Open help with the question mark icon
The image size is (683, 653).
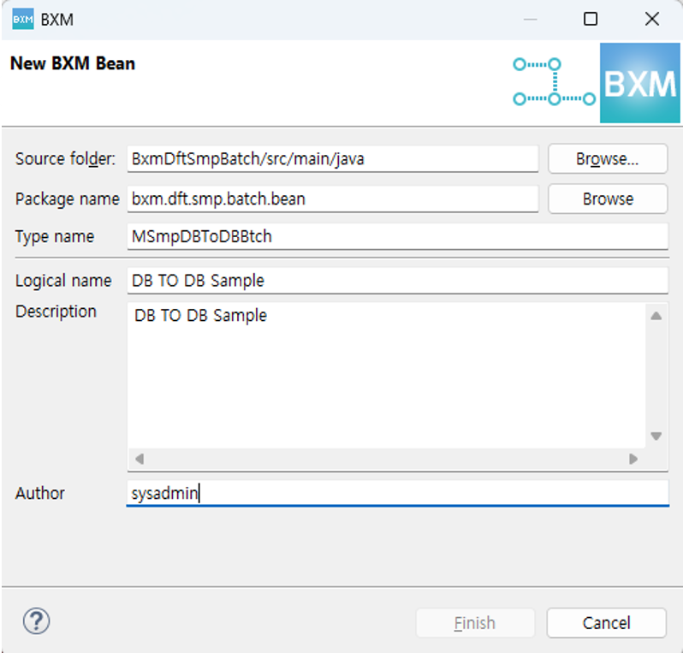36,621
